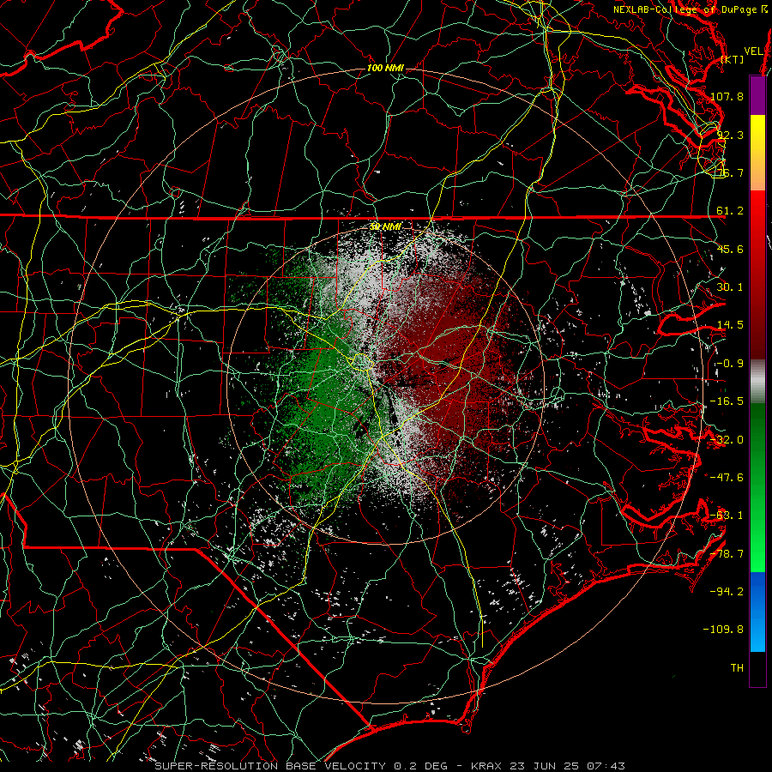Screen dimensions: 772x772
Task: Click the [KT] units label
Action: [x=733, y=59]
